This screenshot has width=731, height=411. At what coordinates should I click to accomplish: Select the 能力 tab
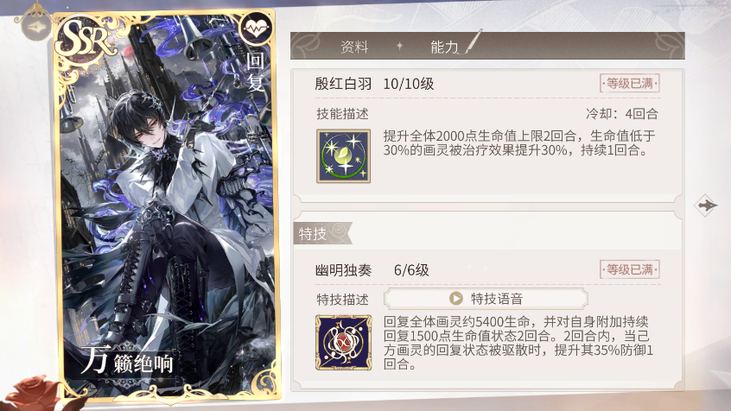point(444,47)
